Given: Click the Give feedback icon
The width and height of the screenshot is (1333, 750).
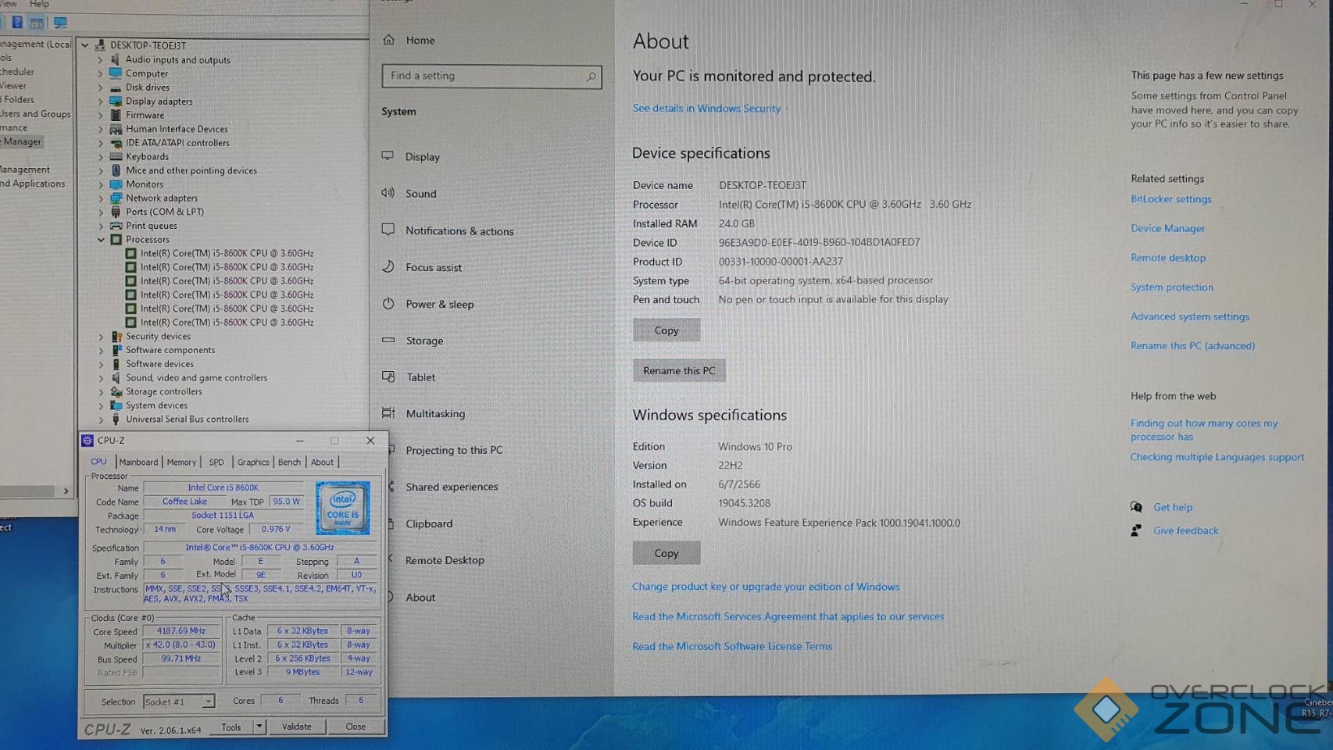Looking at the screenshot, I should (1136, 530).
